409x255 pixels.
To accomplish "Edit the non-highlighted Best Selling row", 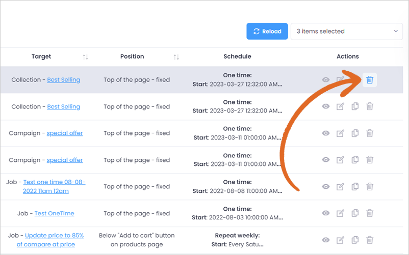I will pyautogui.click(x=340, y=106).
